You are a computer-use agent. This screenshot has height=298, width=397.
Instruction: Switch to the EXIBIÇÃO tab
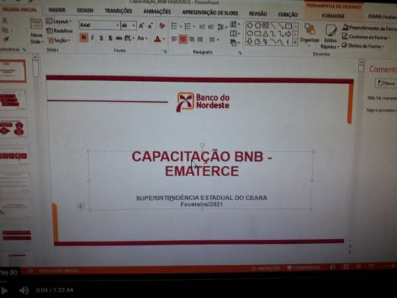[x=288, y=15]
